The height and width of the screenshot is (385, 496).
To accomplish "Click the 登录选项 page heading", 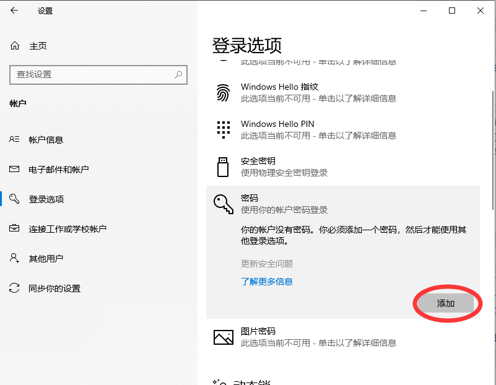I will point(246,46).
